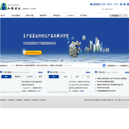Click the hotline number 400-8811-519

(110, 4)
